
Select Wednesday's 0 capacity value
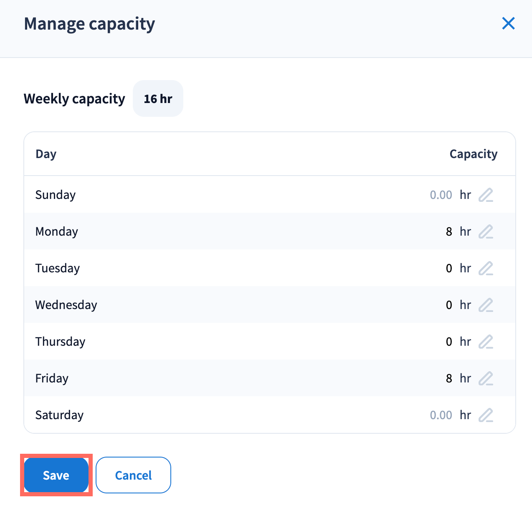pyautogui.click(x=449, y=305)
